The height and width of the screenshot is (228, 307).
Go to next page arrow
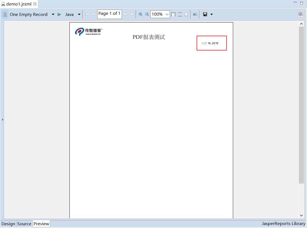point(125,14)
